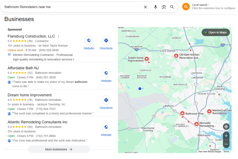Clear the search box text
Viewport: 238px width, 159px height.
[145, 7]
